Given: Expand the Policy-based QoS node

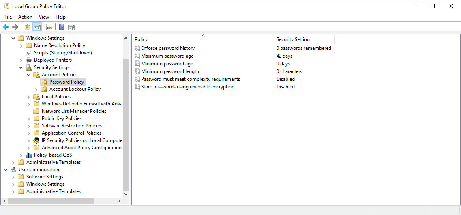Looking at the screenshot, I should [21, 155].
